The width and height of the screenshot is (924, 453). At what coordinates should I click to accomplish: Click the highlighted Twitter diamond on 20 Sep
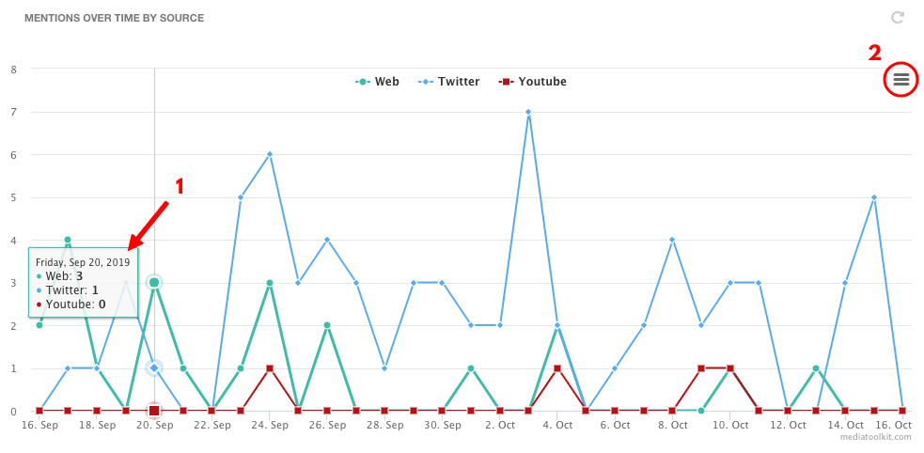pos(154,368)
